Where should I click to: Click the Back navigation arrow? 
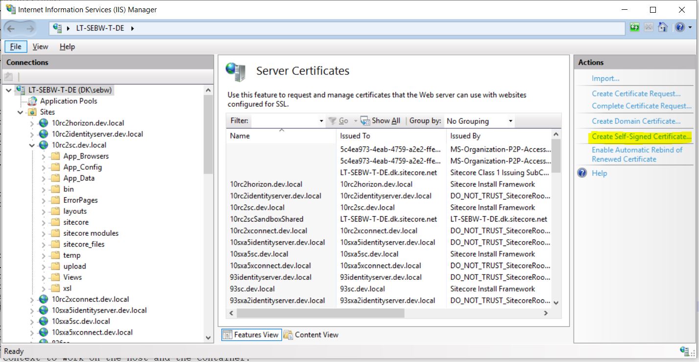point(11,28)
